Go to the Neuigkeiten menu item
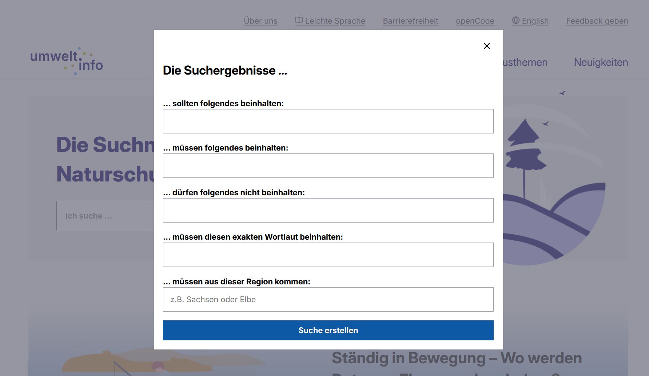 click(601, 62)
